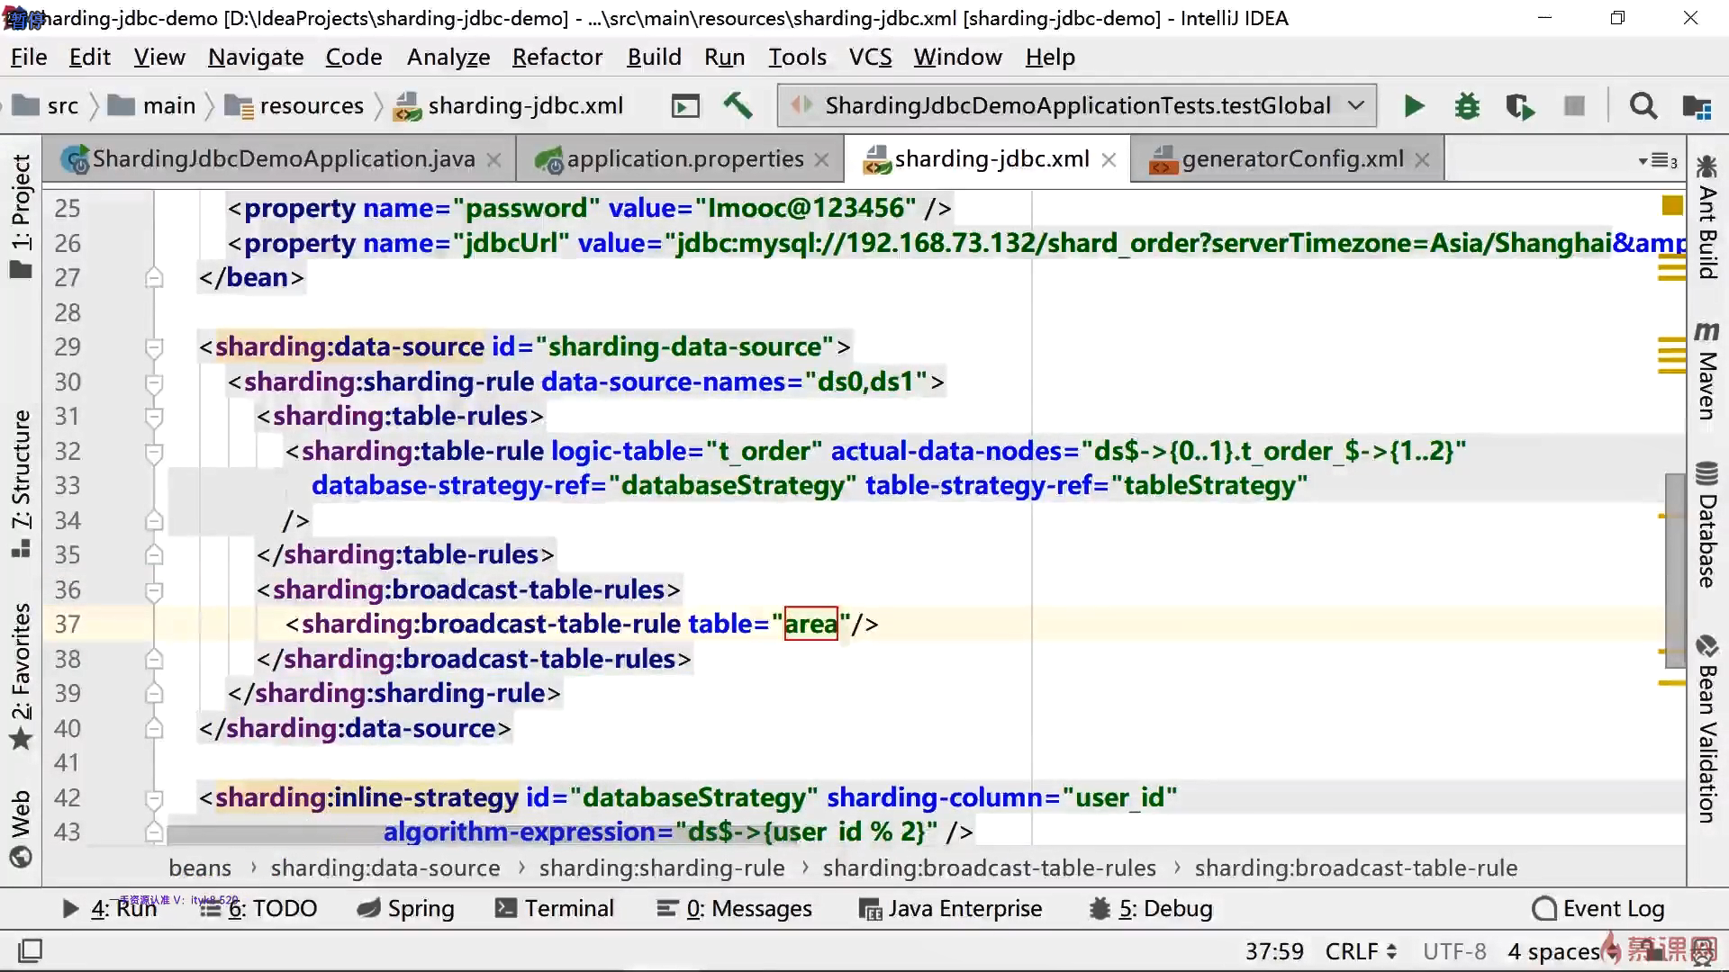Open the Event Log
Screen dimensions: 1729x972
pyautogui.click(x=1598, y=909)
